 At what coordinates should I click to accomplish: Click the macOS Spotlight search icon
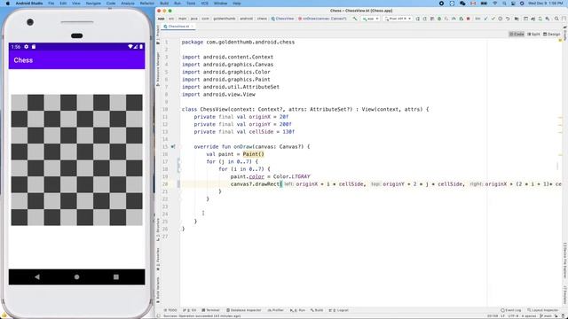[504, 4]
